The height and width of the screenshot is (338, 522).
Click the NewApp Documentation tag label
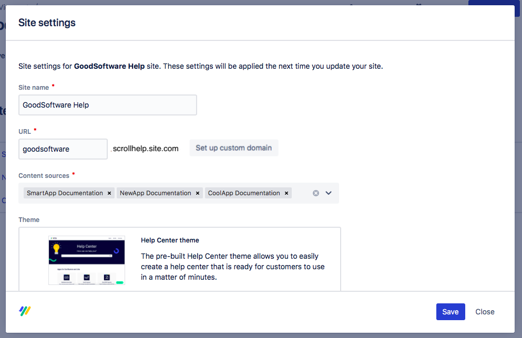[x=155, y=193]
